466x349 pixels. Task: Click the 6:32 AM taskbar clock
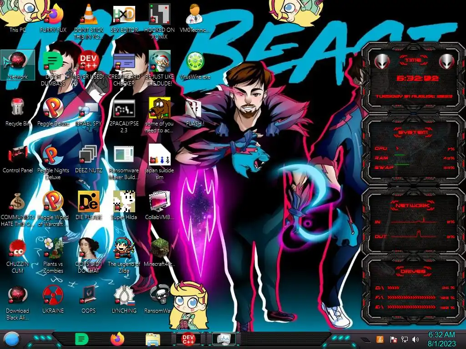pyautogui.click(x=441, y=339)
